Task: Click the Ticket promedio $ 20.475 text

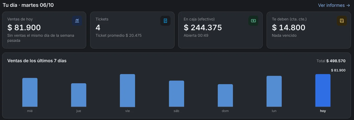Action: (119, 36)
